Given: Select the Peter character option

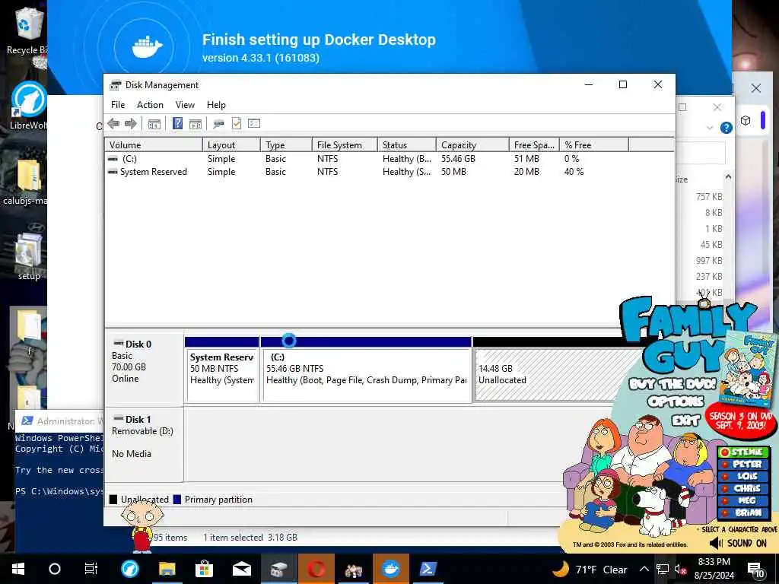Looking at the screenshot, I should (743, 465).
